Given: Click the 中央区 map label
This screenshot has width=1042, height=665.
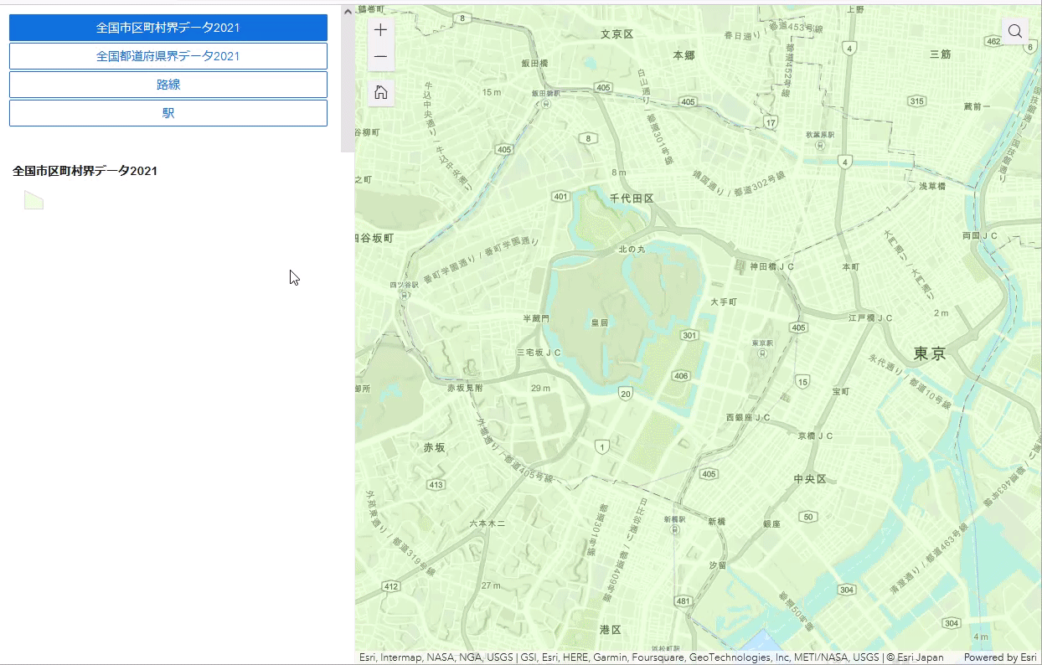Looking at the screenshot, I should point(810,479).
